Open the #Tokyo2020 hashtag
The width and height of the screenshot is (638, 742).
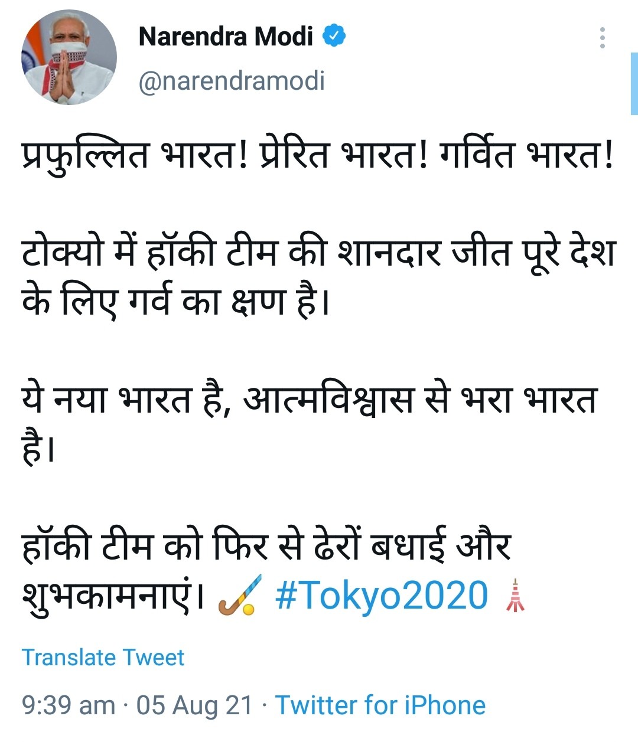tap(382, 596)
